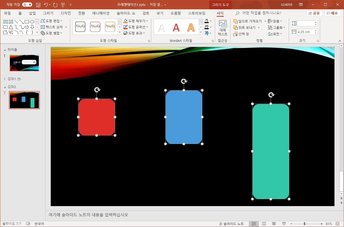
Task: Click the Save icon in quick access toolbar
Action: 38,5
